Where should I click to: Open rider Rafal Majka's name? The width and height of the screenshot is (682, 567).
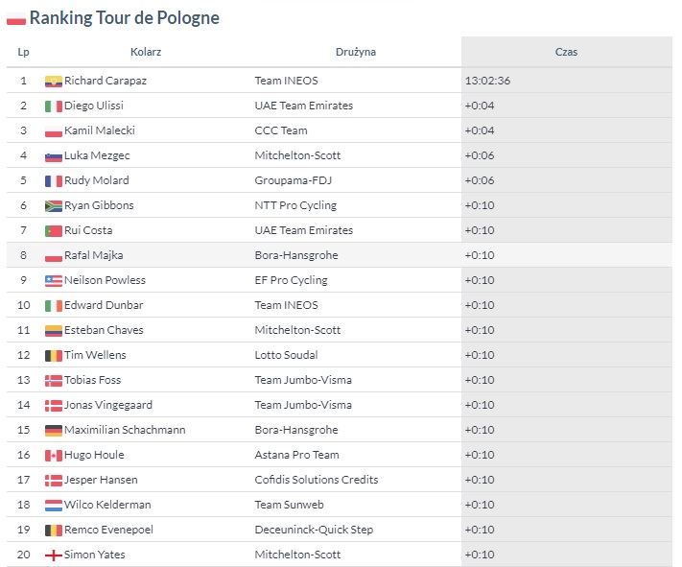[x=93, y=255]
